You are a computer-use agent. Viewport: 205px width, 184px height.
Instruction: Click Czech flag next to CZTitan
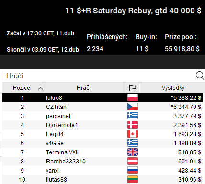tap(133, 107)
